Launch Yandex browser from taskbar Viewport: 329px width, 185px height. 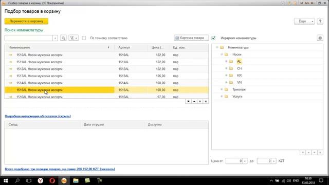click(x=41, y=180)
